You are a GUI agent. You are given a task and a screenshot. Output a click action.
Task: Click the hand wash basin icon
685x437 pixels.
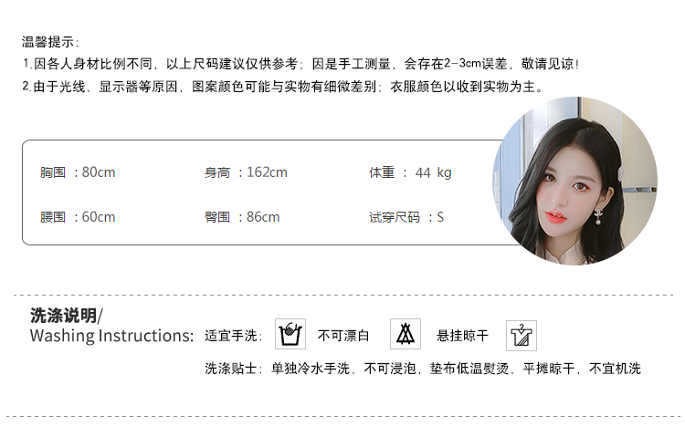coord(290,334)
